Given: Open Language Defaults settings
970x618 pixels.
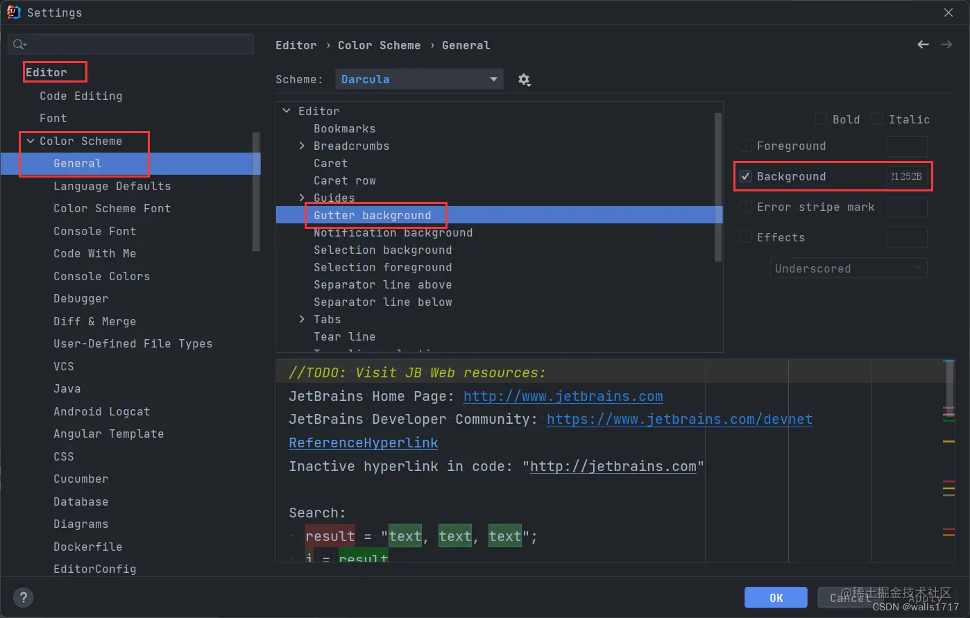Looking at the screenshot, I should tap(112, 186).
